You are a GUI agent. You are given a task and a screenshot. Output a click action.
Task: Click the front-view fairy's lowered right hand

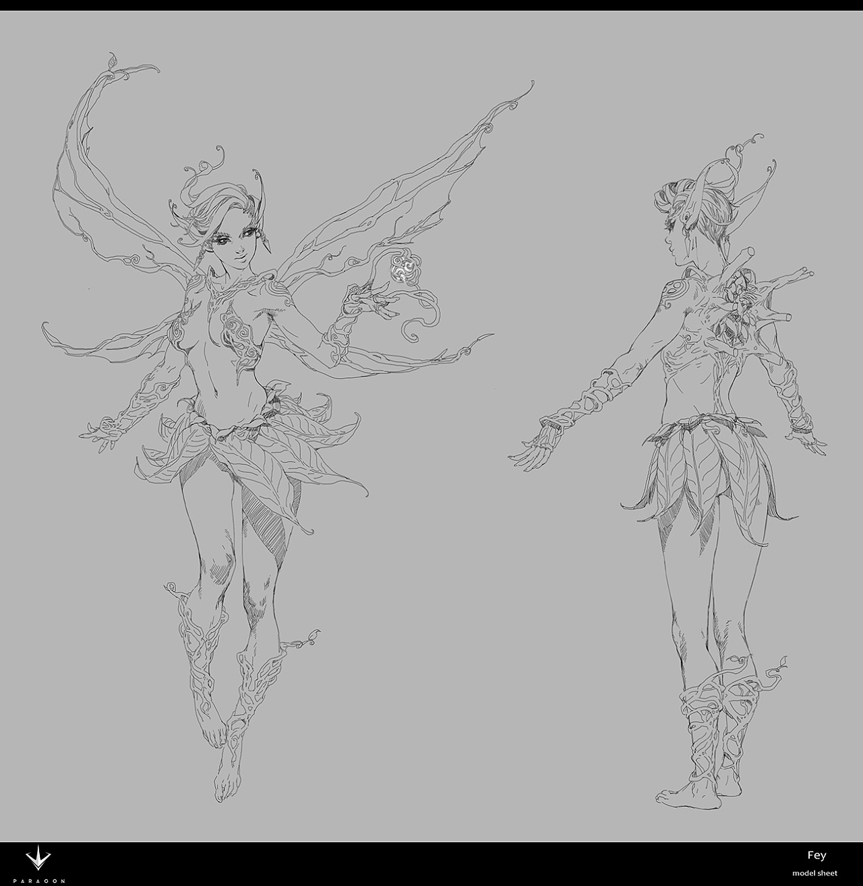[x=101, y=432]
